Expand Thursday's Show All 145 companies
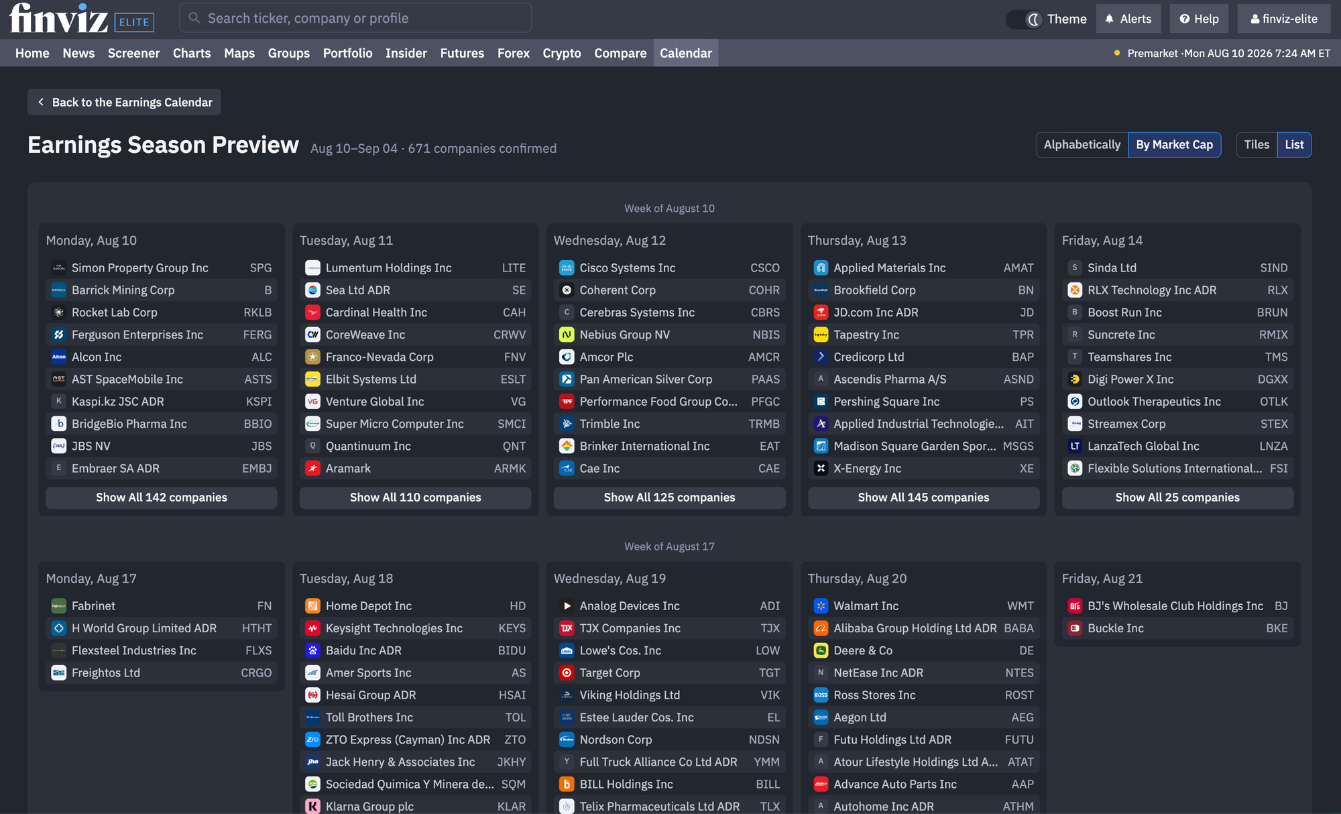1341x814 pixels. tap(923, 498)
